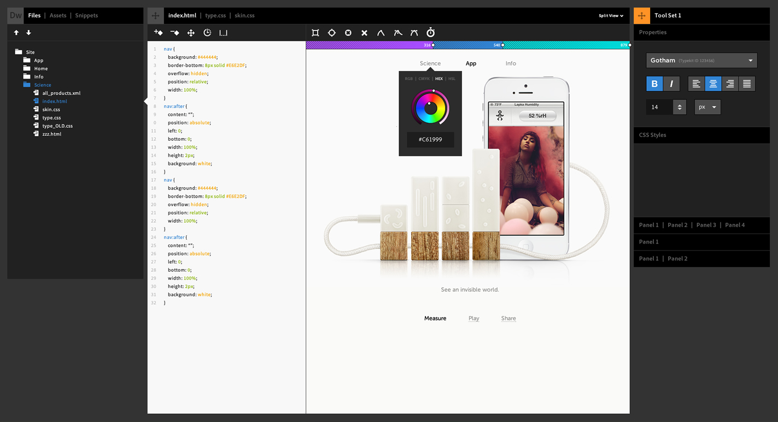Screen dimensions: 778x422
Task: Toggle italic text formatting
Action: [671, 84]
